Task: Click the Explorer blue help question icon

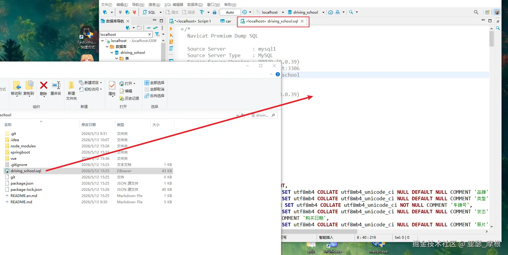Action: click(x=278, y=74)
